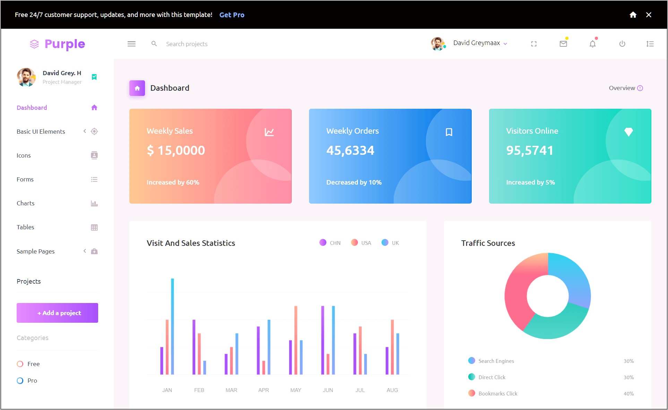
Task: Click the David Grey. H sidebar avatar
Action: tap(26, 77)
